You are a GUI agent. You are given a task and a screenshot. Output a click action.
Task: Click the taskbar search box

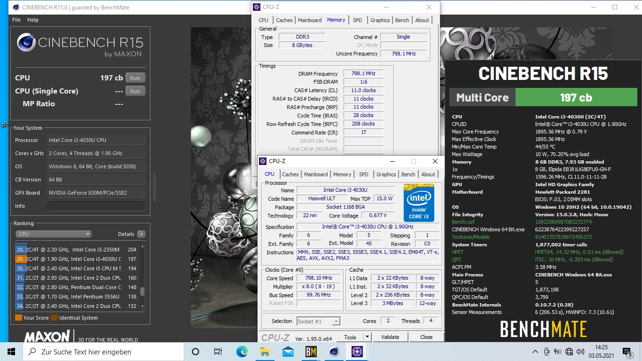pyautogui.click(x=103, y=352)
